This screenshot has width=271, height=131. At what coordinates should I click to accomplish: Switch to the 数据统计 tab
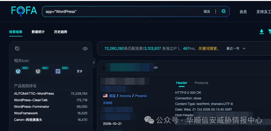pyautogui.click(x=38, y=32)
